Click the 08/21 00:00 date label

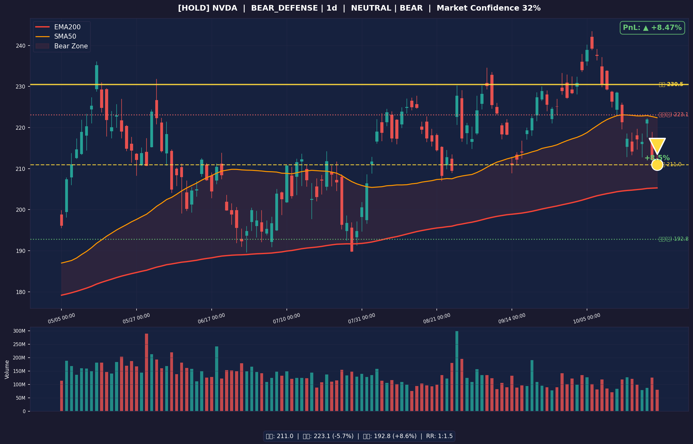click(437, 319)
